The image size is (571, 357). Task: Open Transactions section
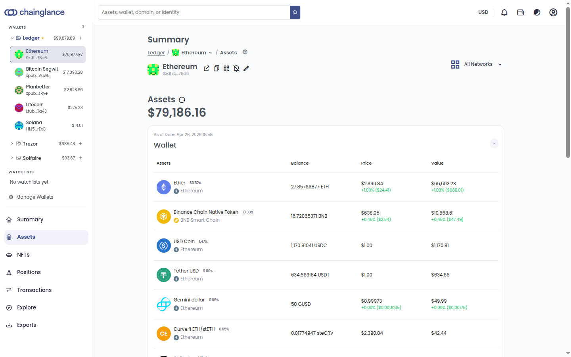coord(46,290)
